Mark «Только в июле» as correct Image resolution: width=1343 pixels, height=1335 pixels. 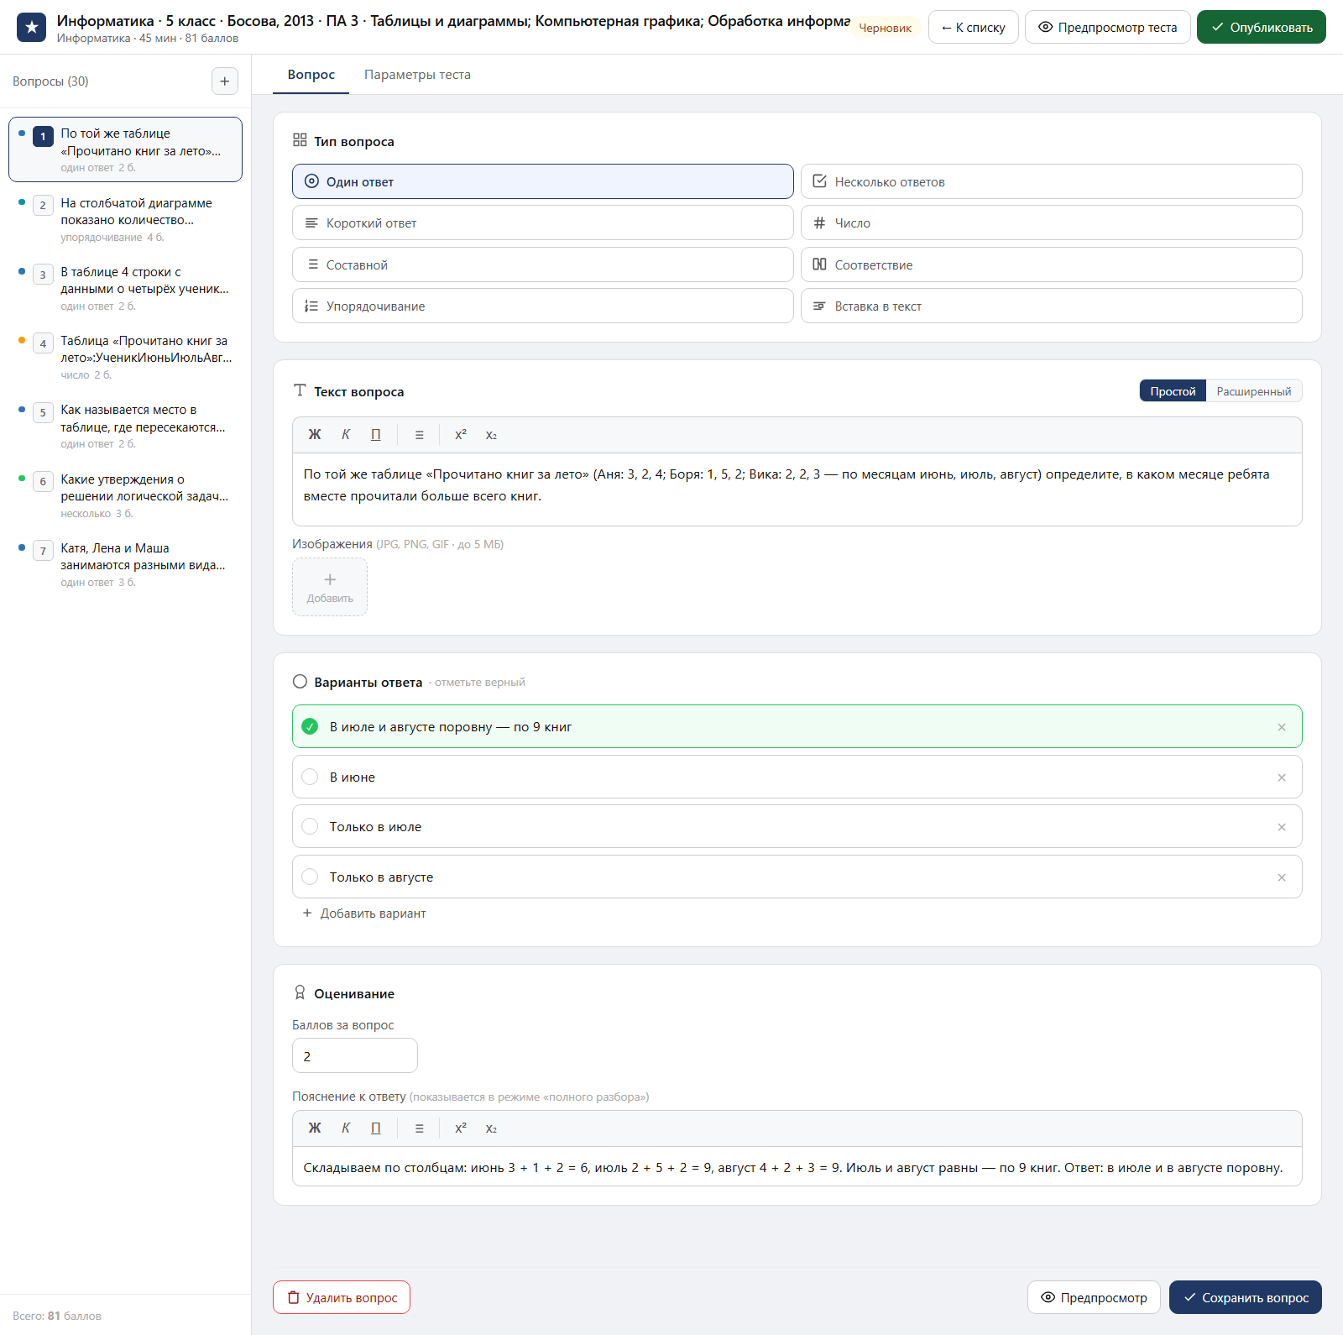click(310, 826)
